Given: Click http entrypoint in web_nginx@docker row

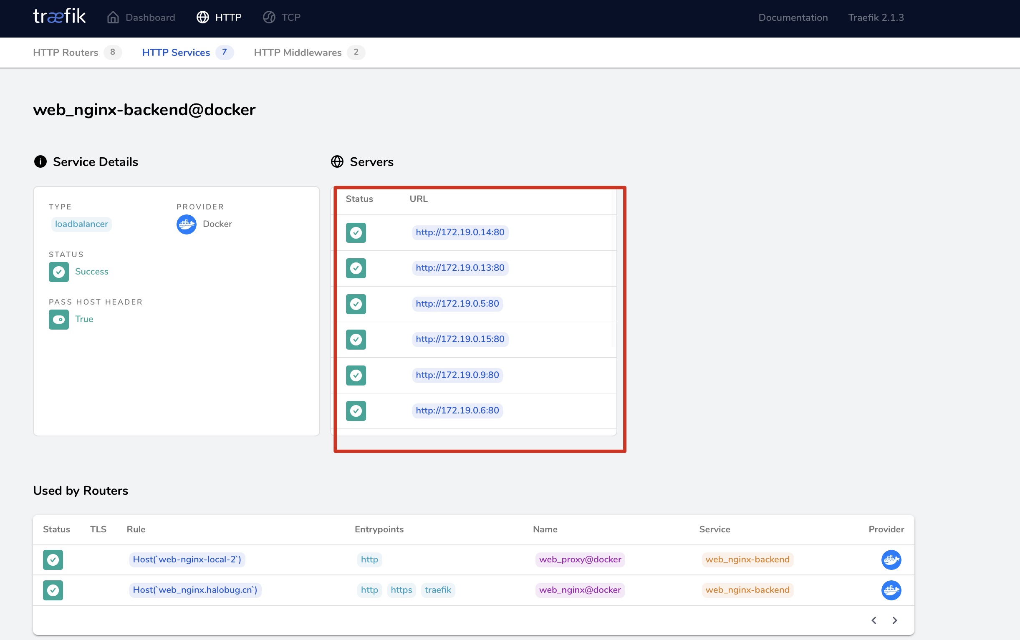Looking at the screenshot, I should (x=369, y=590).
